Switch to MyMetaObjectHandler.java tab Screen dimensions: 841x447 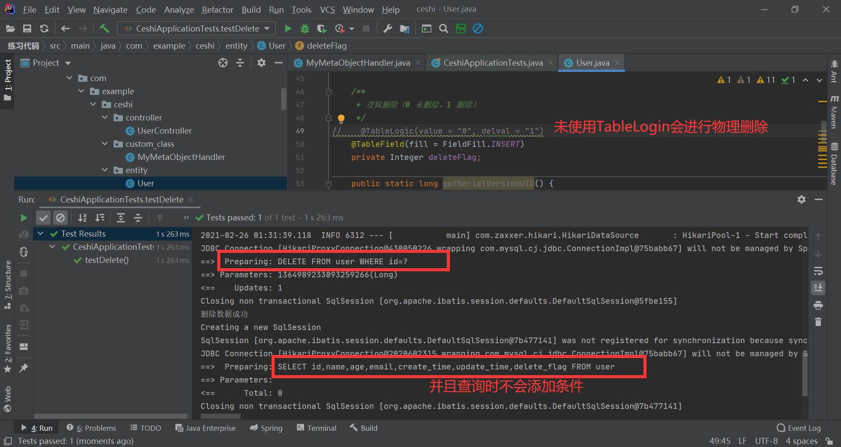(358, 63)
